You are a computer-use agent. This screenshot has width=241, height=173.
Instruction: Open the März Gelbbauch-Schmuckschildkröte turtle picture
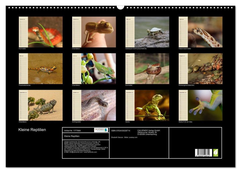(152, 32)
